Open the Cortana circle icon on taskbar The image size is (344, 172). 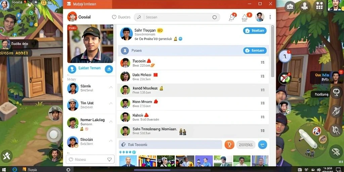coord(15,169)
